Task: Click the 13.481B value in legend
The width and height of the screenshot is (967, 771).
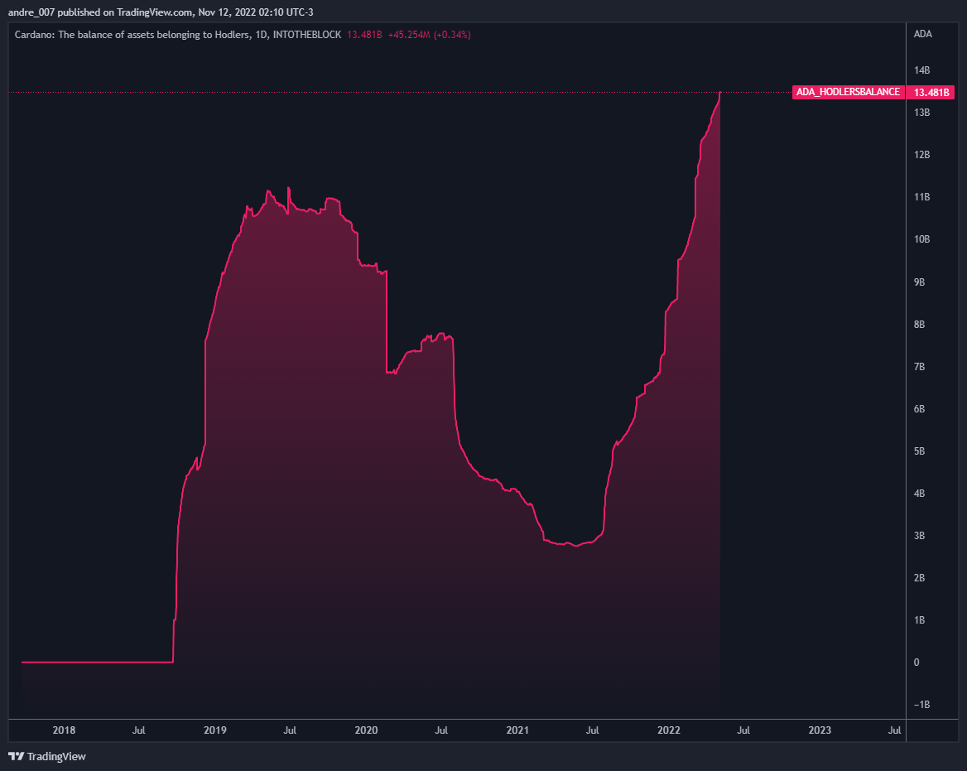Action: pyautogui.click(x=364, y=35)
